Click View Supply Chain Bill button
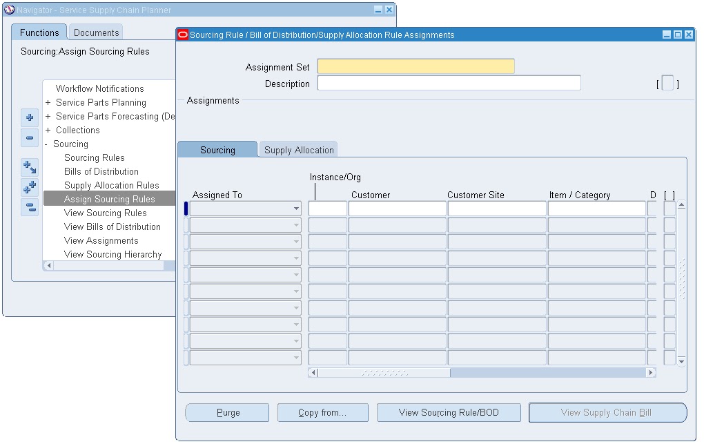704x444 pixels. point(607,412)
